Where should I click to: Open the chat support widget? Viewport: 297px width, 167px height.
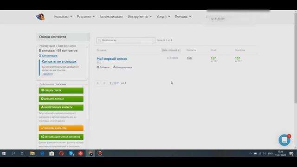pyautogui.click(x=284, y=140)
